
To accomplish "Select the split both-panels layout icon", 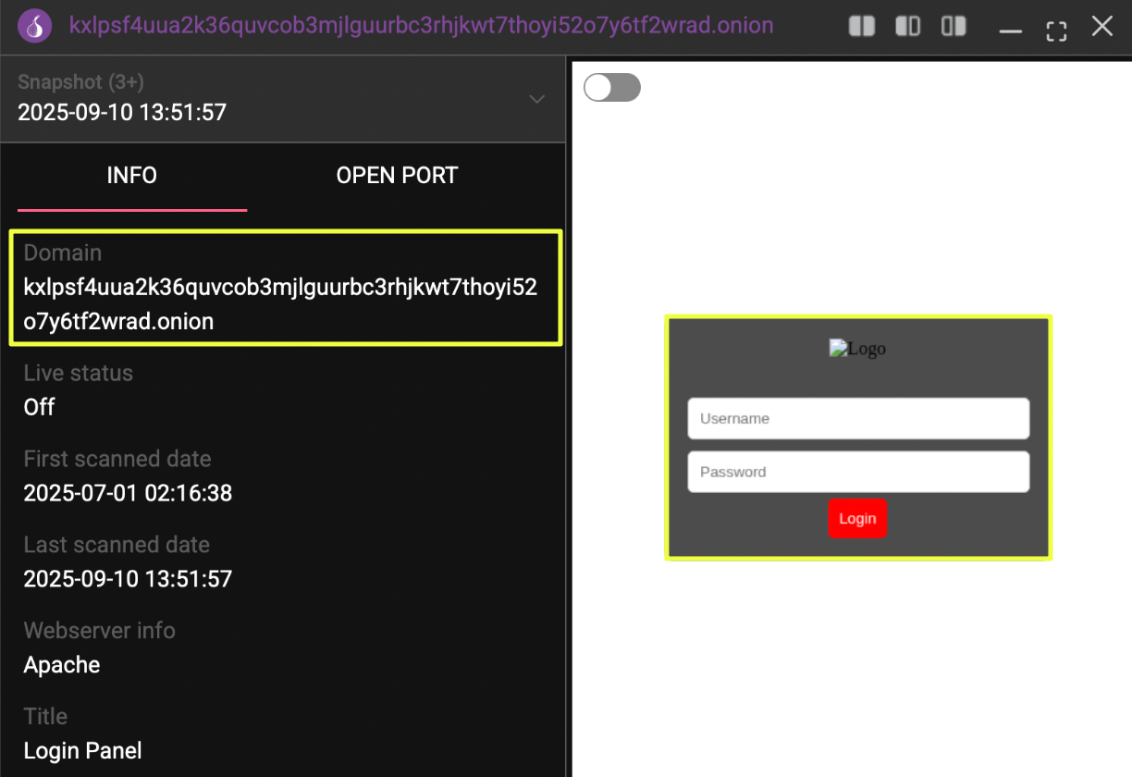I will tap(862, 26).
